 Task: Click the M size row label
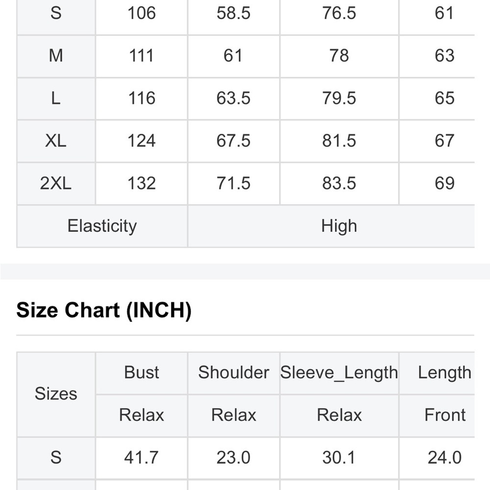pyautogui.click(x=56, y=56)
